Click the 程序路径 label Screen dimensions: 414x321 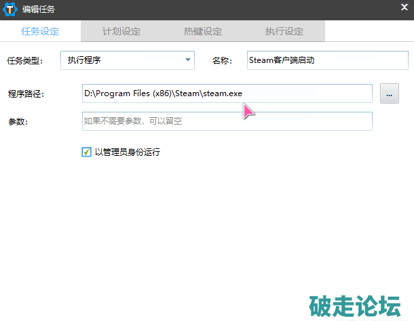(26, 93)
